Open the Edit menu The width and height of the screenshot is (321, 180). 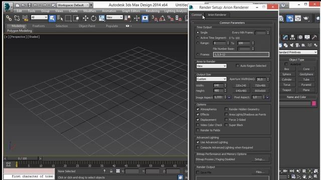click(19, 11)
